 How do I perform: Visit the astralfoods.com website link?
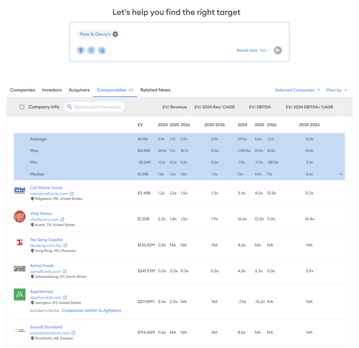point(46,271)
